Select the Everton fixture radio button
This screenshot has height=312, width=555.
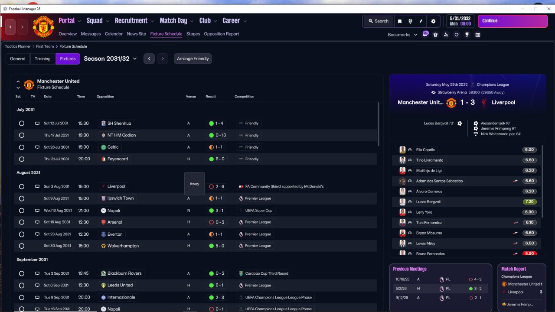pos(22,234)
